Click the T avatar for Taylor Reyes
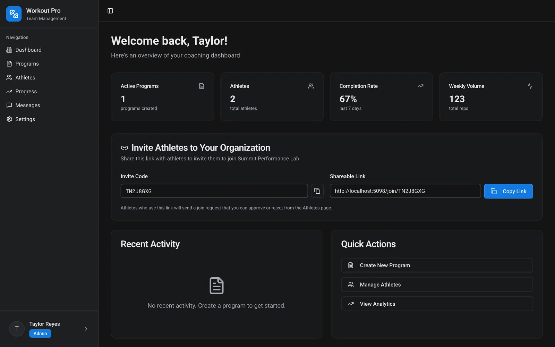 coord(17,329)
